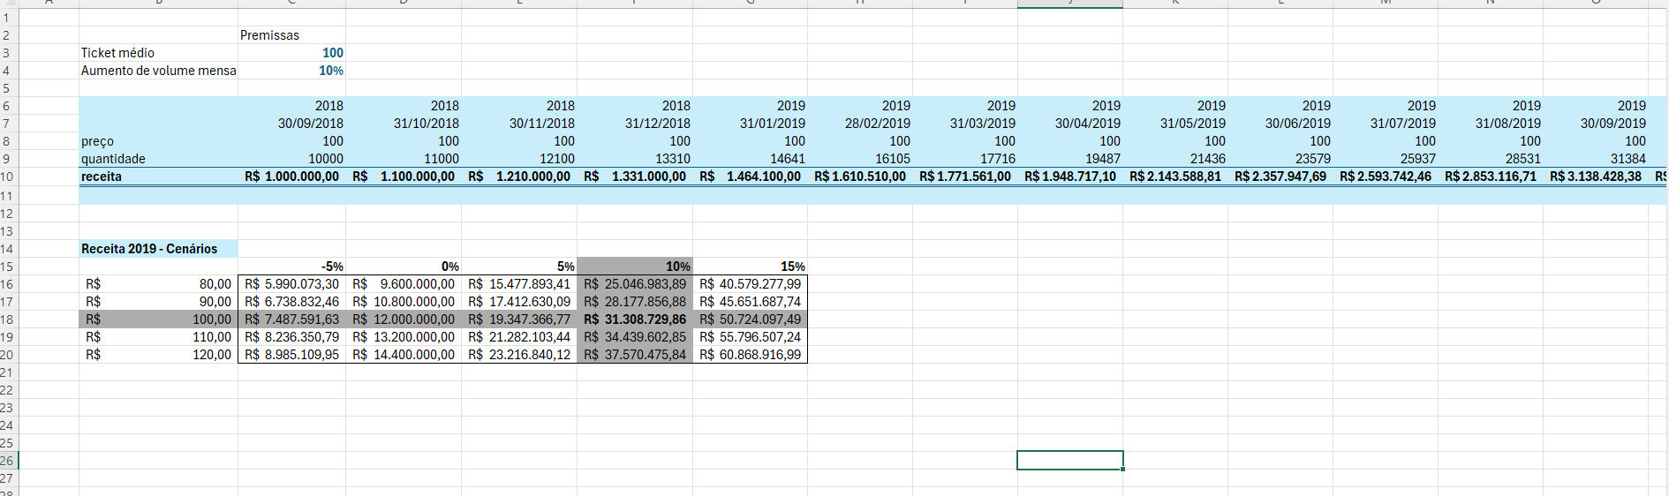Click the scenario value R$ 5.990.073,30
1669x496 pixels.
(291, 284)
